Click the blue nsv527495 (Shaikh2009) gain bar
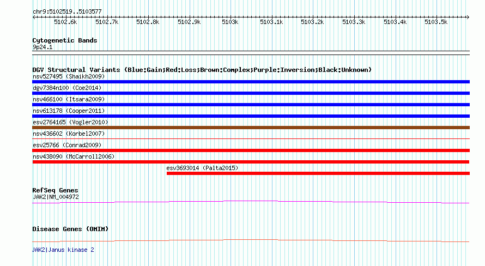The height and width of the screenshot is (266, 485). (251, 82)
